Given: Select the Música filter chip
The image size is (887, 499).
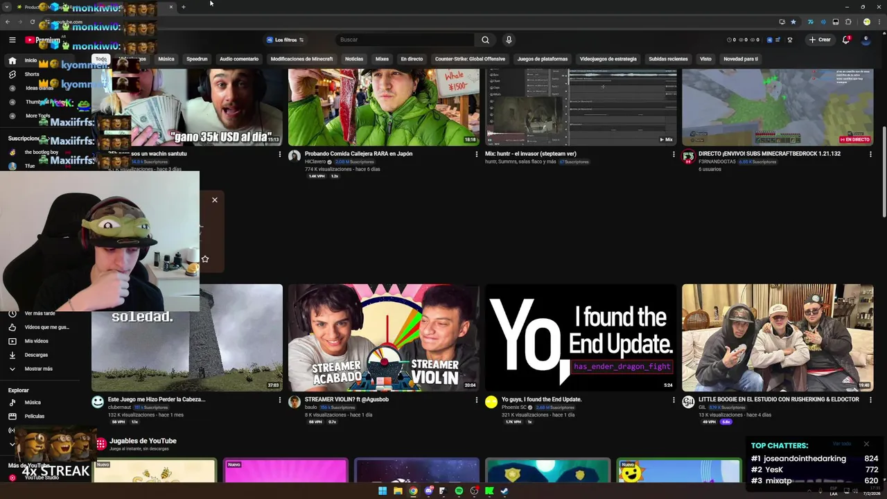Looking at the screenshot, I should tap(166, 59).
